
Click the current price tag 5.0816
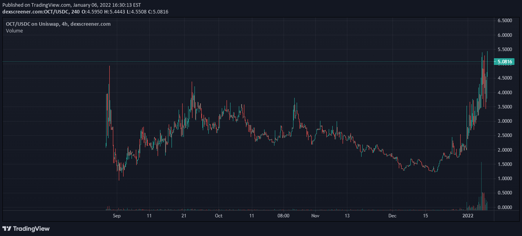(x=504, y=62)
